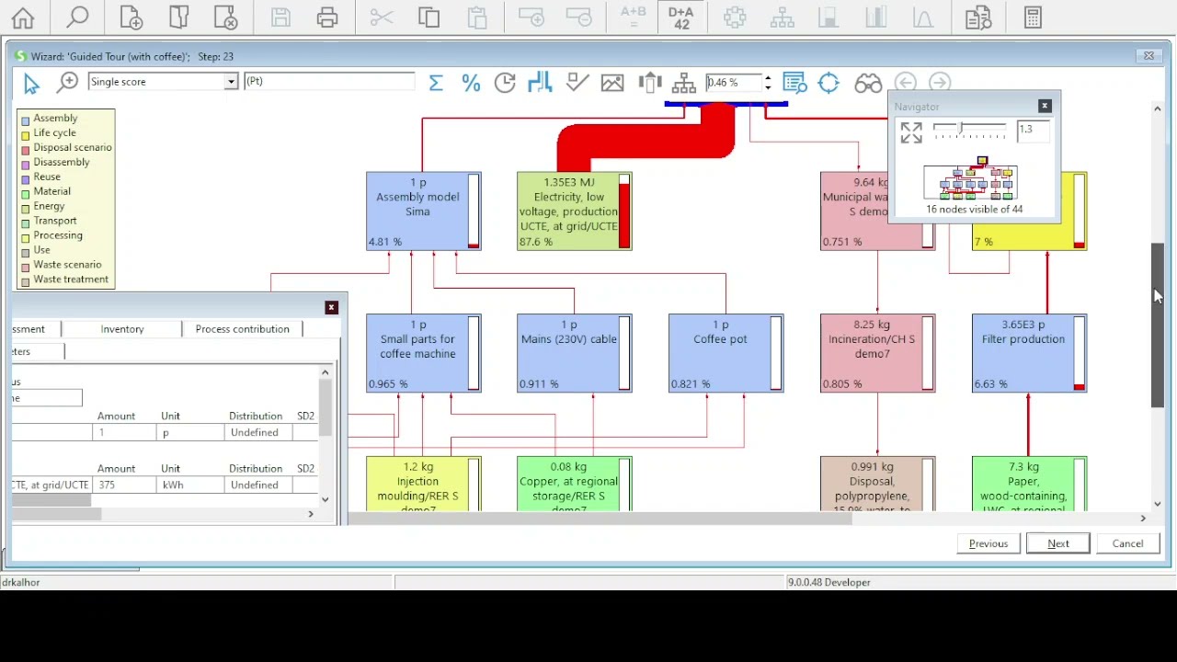Viewport: 1177px width, 662px height.
Task: Click the Previous button
Action: pos(988,543)
